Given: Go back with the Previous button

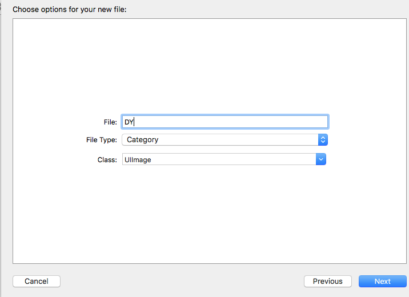Looking at the screenshot, I should pos(327,281).
